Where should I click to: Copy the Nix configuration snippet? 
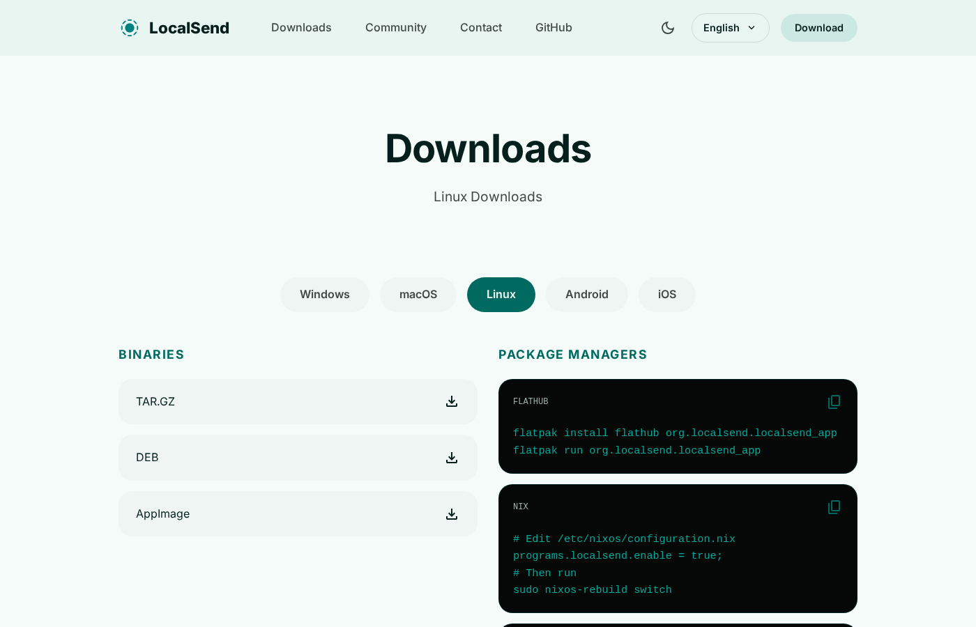tap(834, 507)
